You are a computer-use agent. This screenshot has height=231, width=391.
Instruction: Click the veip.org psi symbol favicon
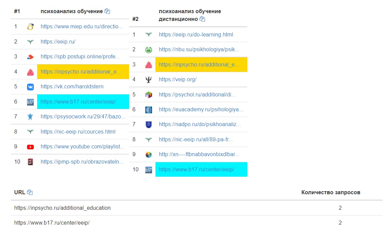[148, 80]
